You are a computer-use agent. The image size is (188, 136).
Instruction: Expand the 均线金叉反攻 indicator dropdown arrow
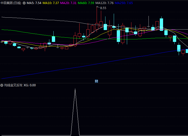[x=2, y=85]
